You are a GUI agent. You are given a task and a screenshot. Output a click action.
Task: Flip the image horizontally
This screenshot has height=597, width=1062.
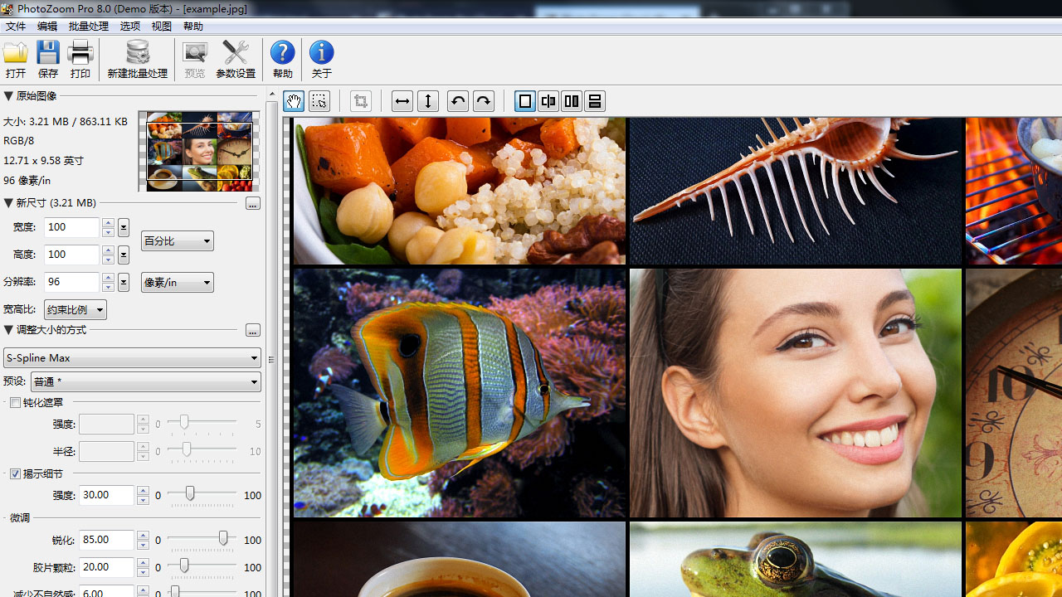pos(402,100)
